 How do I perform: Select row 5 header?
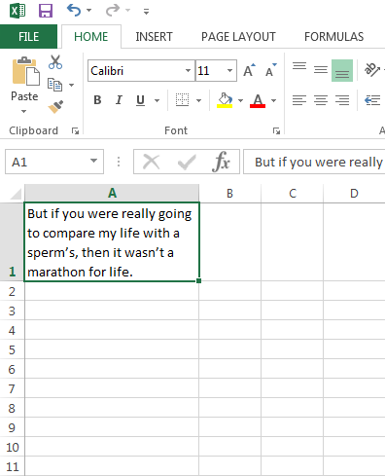coord(12,349)
